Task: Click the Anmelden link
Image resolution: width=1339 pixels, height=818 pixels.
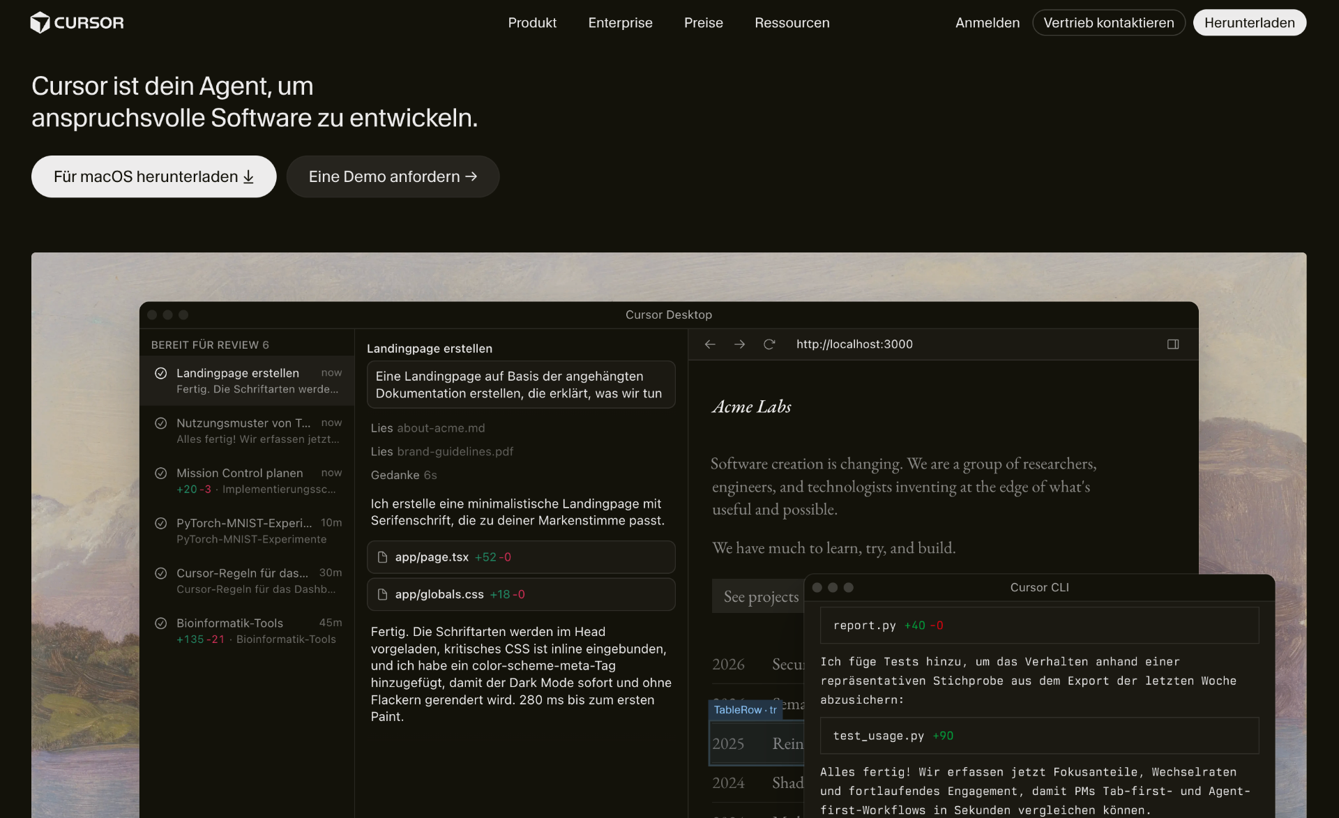Action: 988,22
